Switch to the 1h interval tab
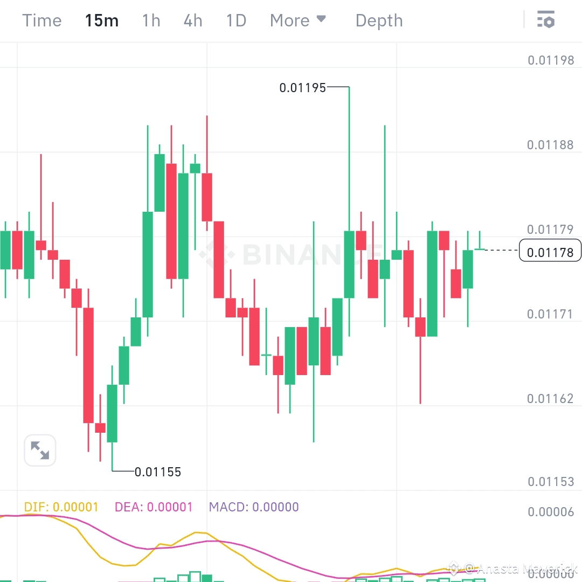This screenshot has height=582, width=582. click(x=151, y=20)
